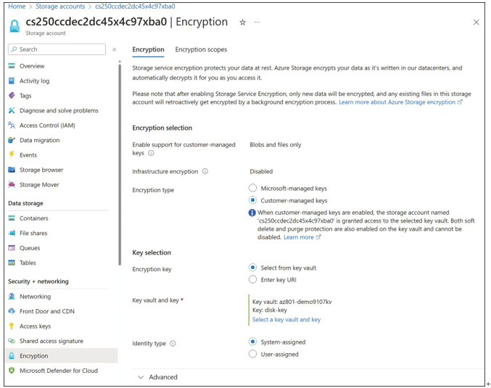Click the Blobs and files only value
Viewport: 491px width, 388px height.
pyautogui.click(x=276, y=144)
